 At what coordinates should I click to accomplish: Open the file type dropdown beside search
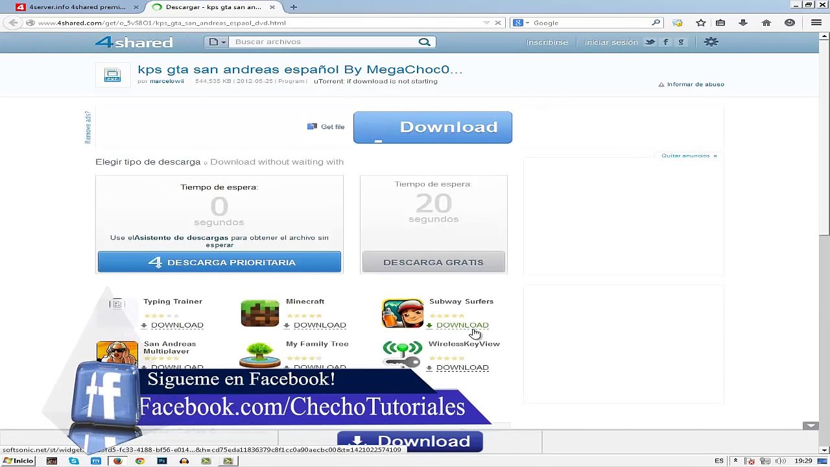click(217, 42)
